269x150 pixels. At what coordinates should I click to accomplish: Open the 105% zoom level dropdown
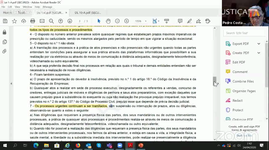click(x=140, y=21)
